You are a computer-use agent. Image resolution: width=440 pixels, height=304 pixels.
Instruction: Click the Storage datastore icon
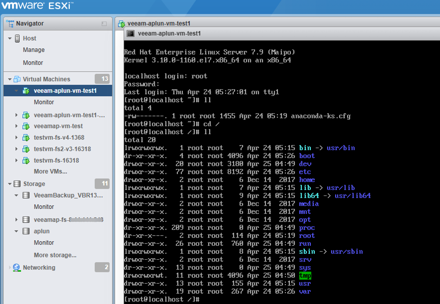pos(17,184)
